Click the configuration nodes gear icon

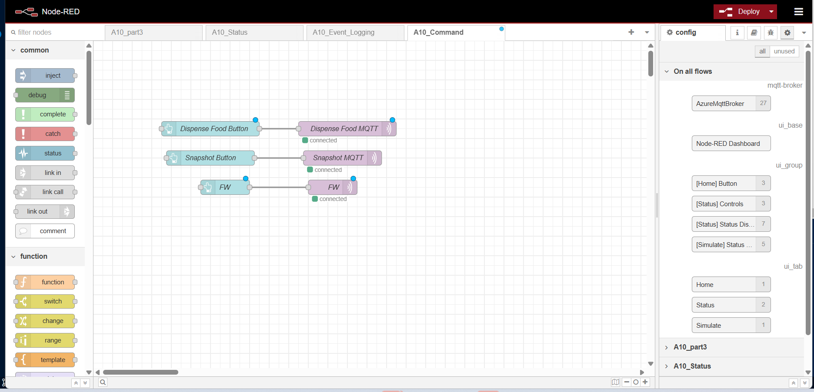coord(787,33)
